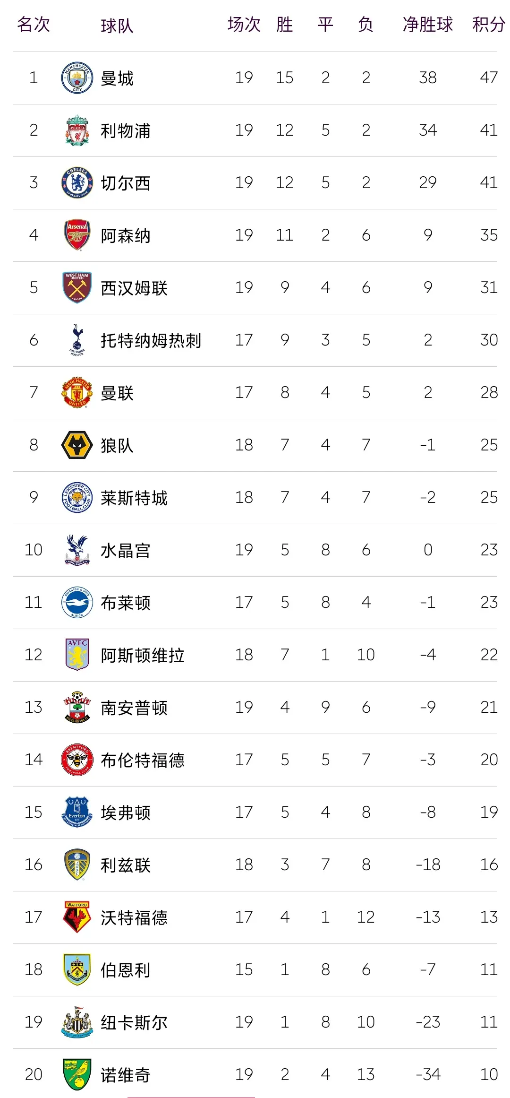Click the 纽卡斯尔 team name
Image resolution: width=510 pixels, height=1098 pixels.
click(134, 1022)
